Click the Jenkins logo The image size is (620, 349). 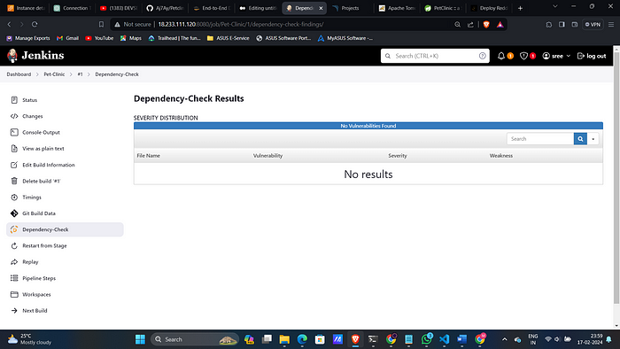point(35,55)
